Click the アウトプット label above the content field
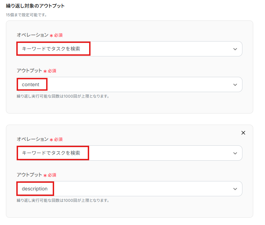Screen dimensions: 265x225 click(x=29, y=71)
